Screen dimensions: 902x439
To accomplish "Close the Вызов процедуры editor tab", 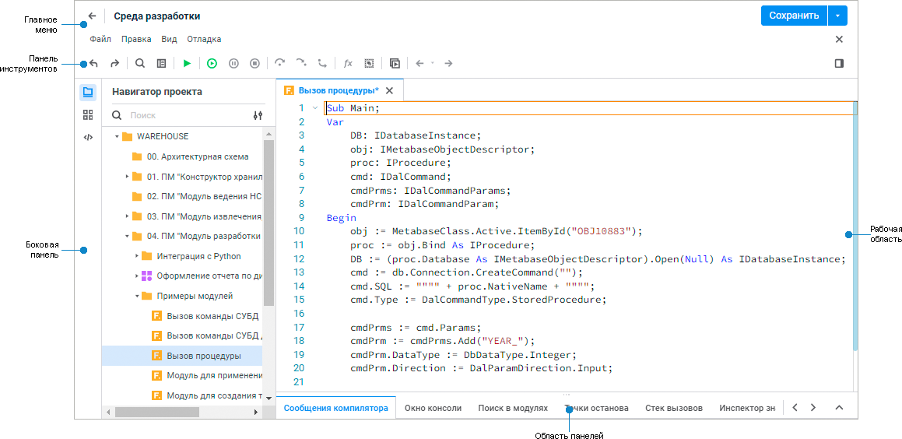I will (390, 90).
